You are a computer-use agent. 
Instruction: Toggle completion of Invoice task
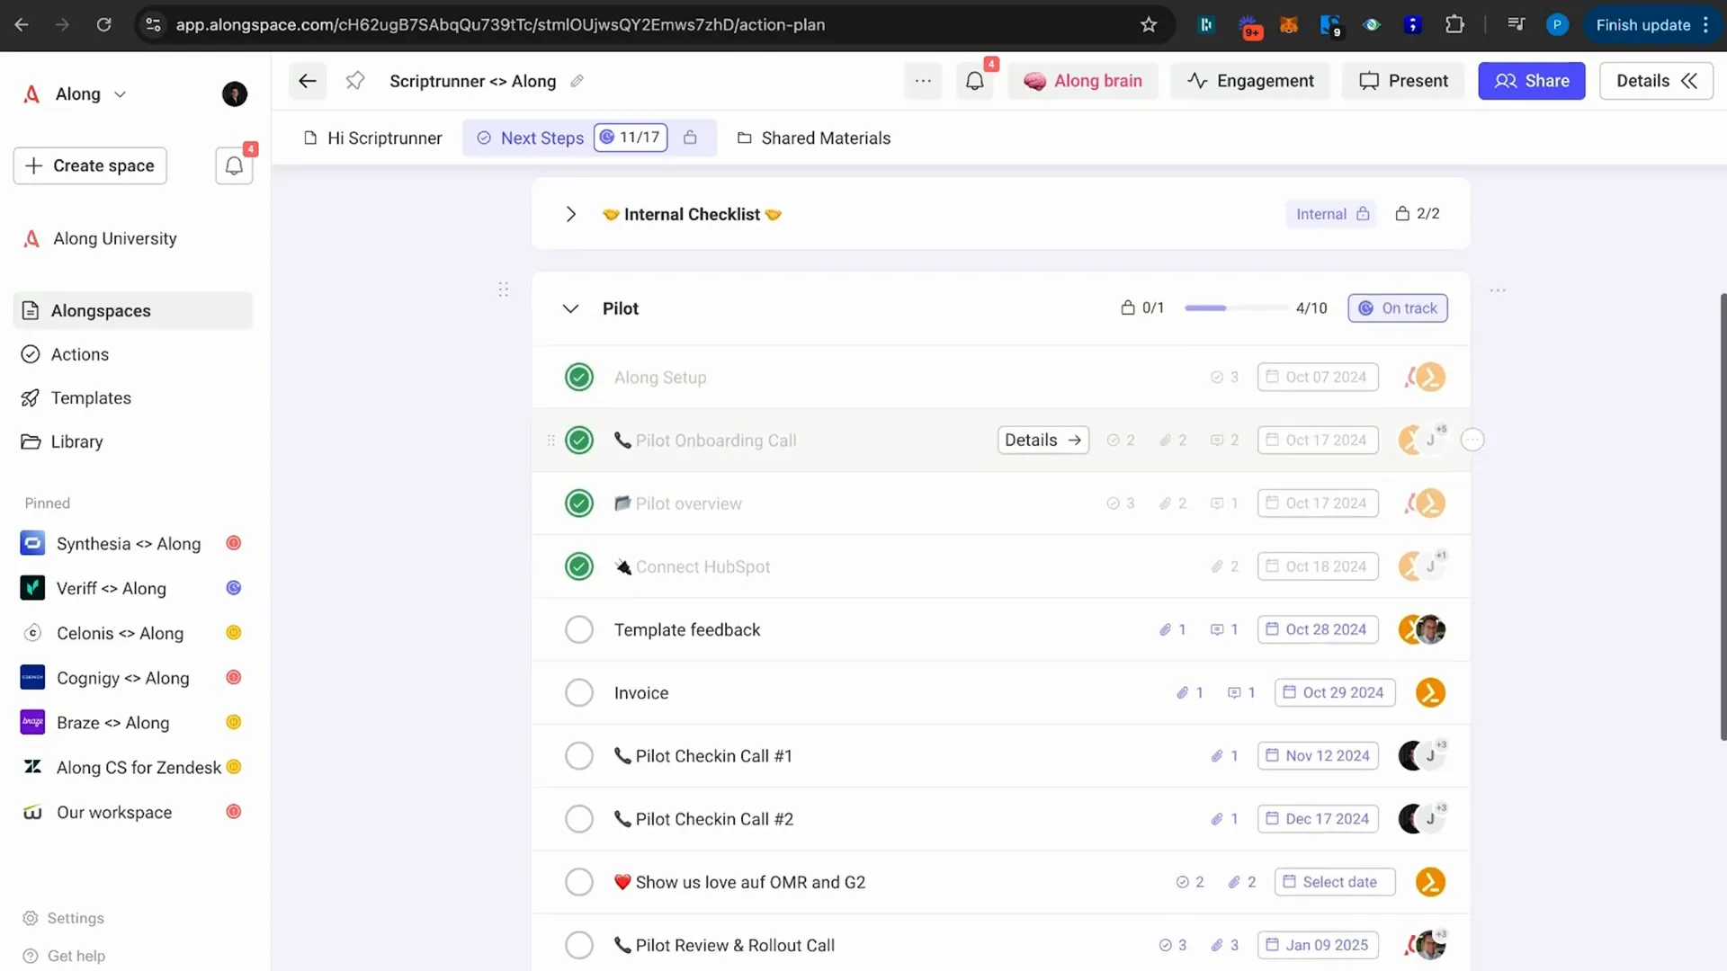click(x=579, y=692)
